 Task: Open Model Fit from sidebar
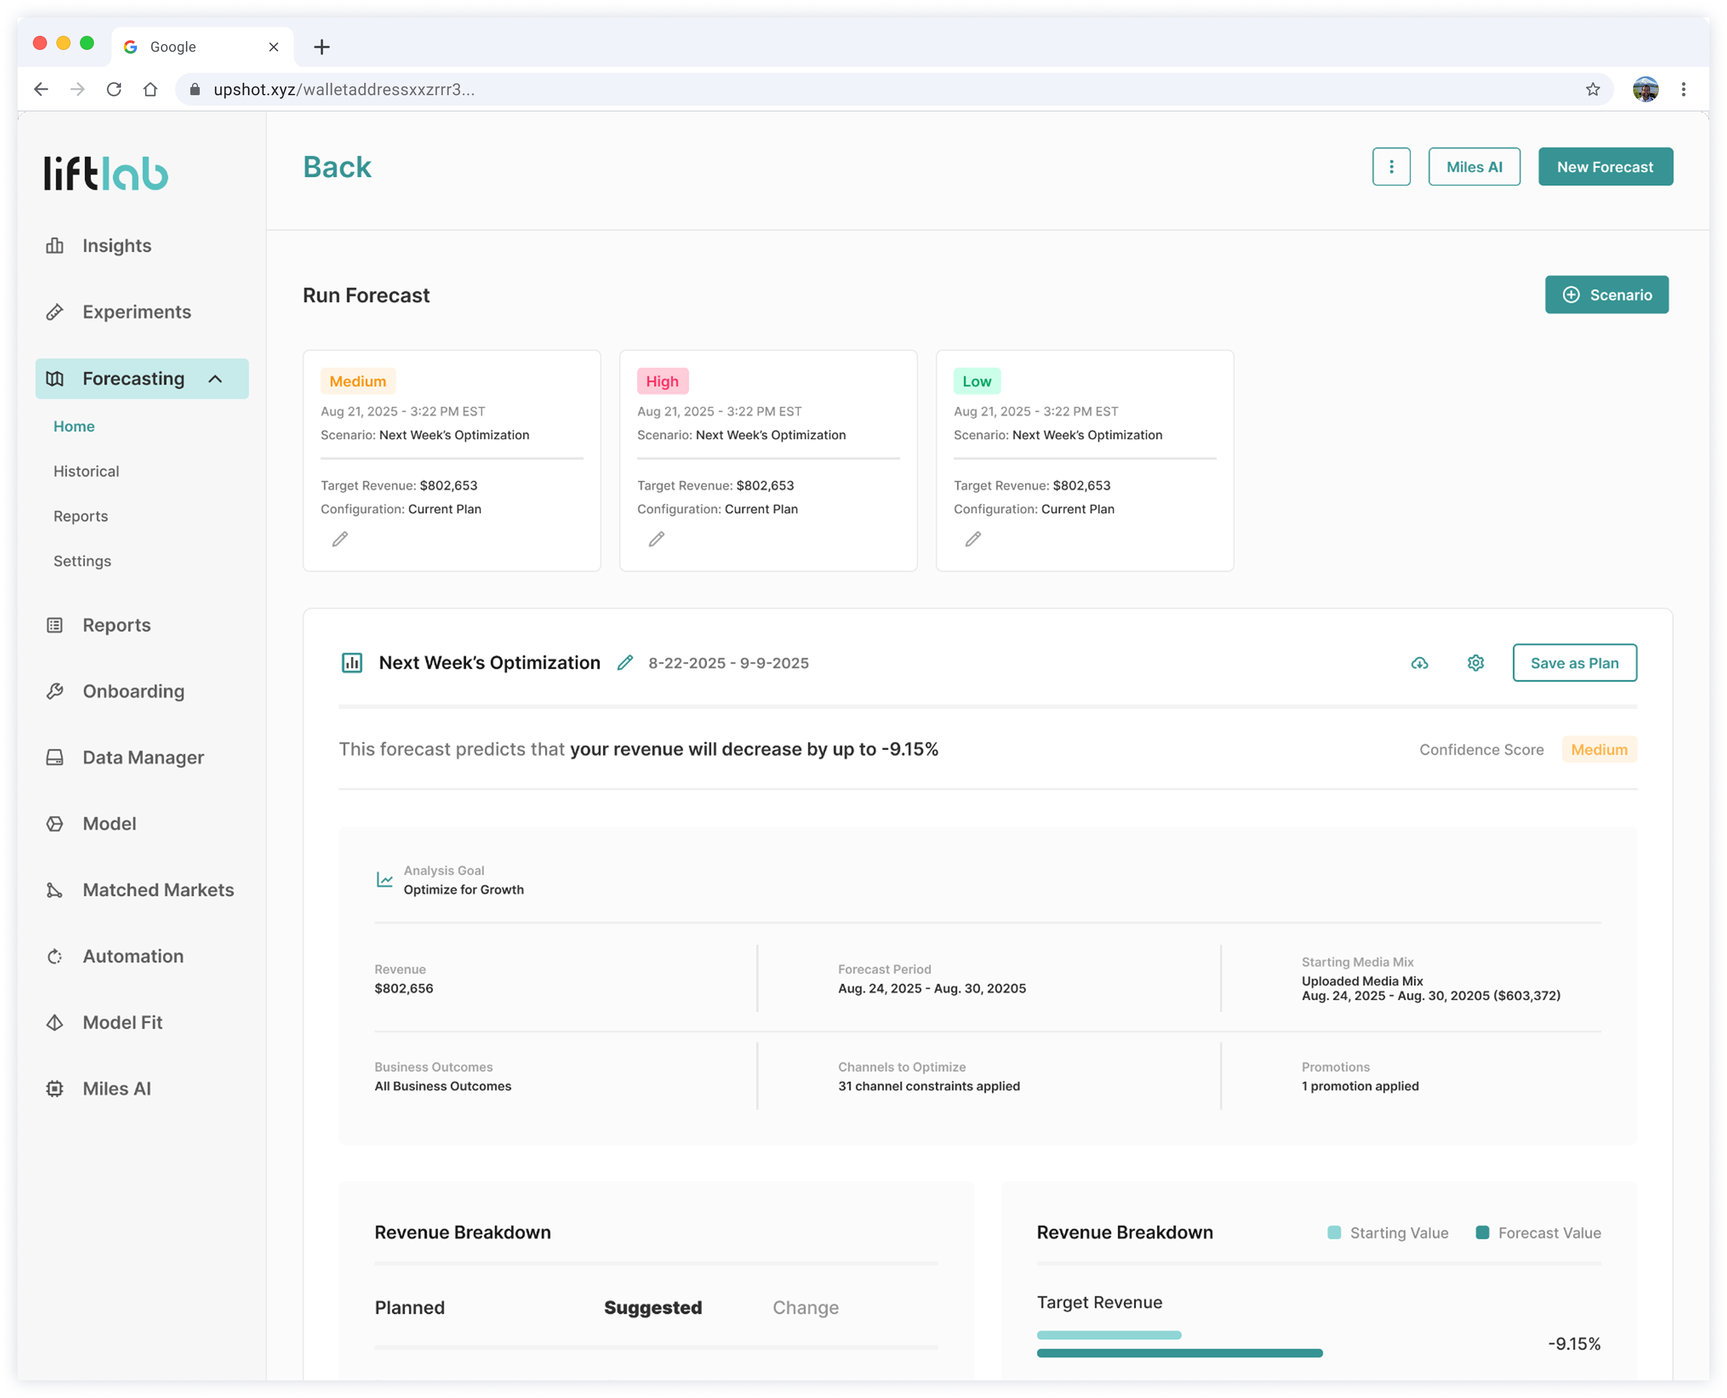122,1022
